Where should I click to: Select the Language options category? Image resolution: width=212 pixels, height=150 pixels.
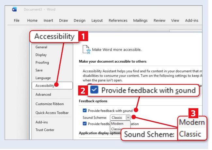click(x=43, y=78)
